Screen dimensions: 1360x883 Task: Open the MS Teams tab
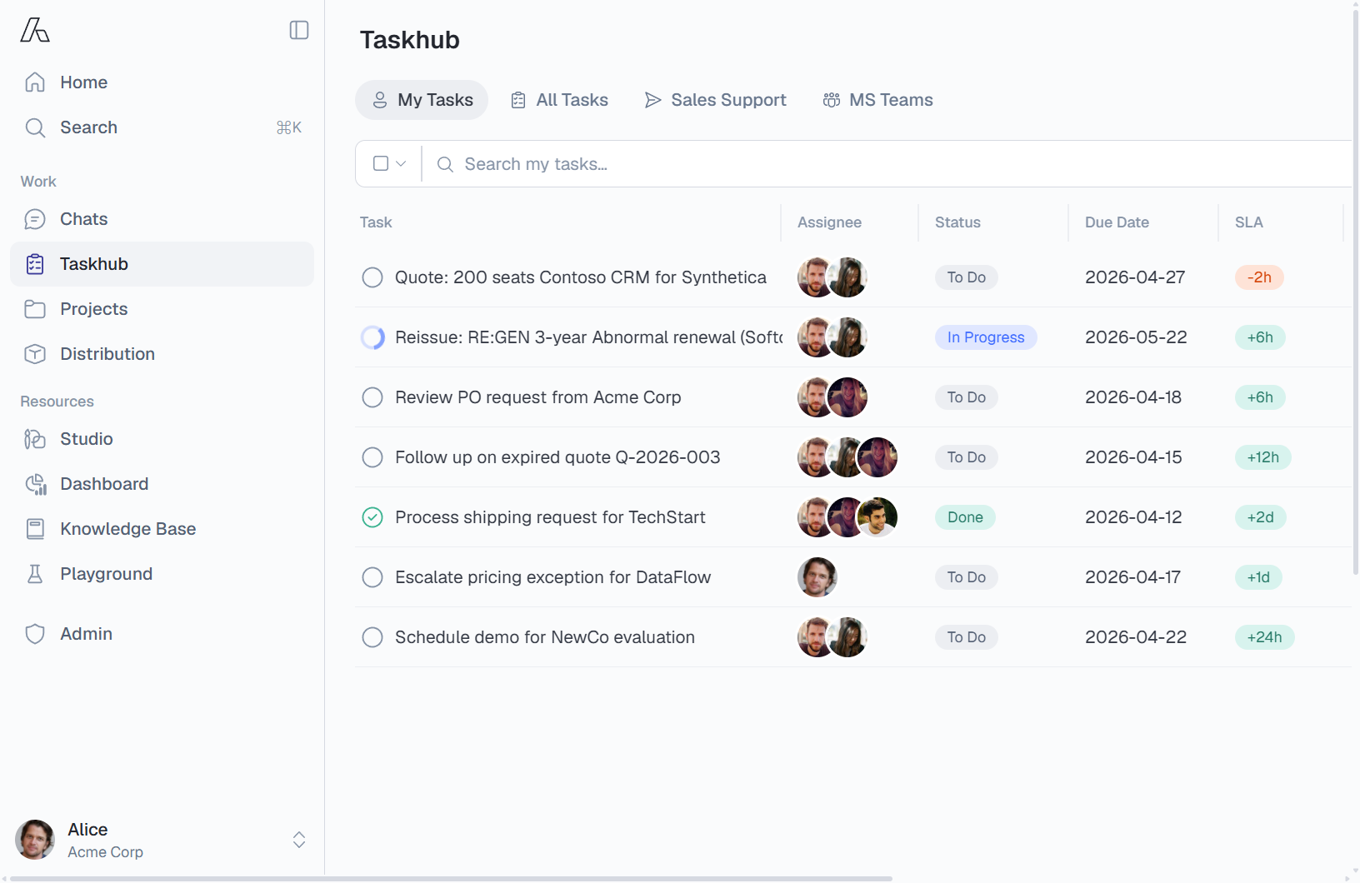point(878,100)
